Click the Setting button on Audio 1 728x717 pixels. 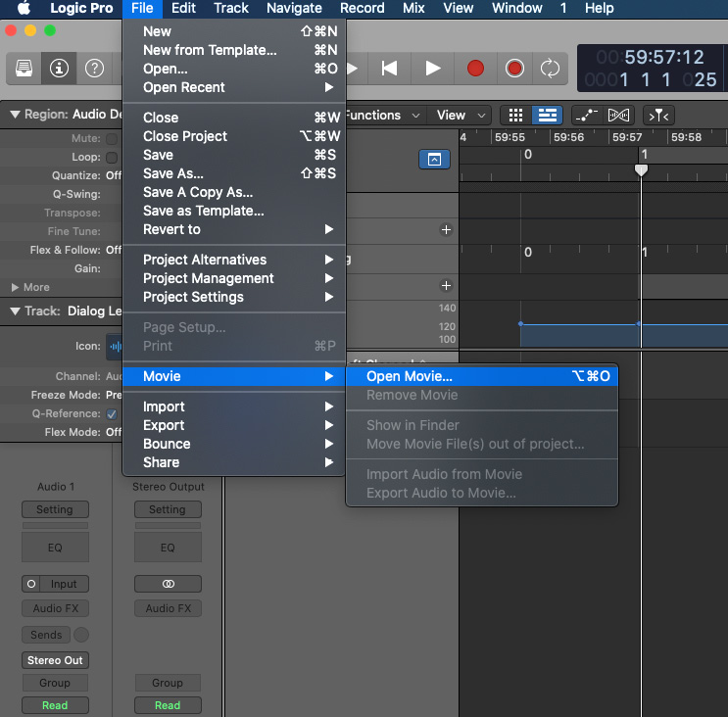point(55,509)
